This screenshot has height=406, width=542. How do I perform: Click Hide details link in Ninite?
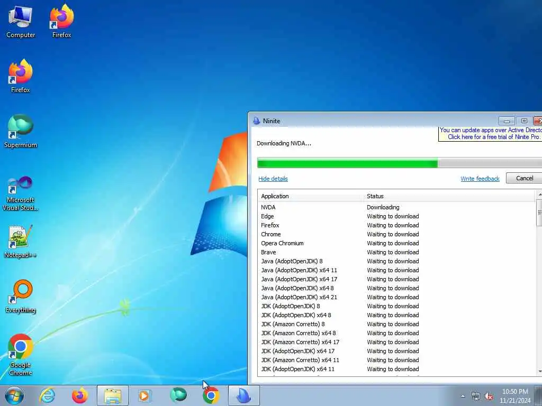(273, 179)
